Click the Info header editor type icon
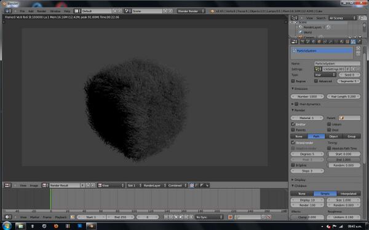This screenshot has height=230, width=369. tap(8, 11)
